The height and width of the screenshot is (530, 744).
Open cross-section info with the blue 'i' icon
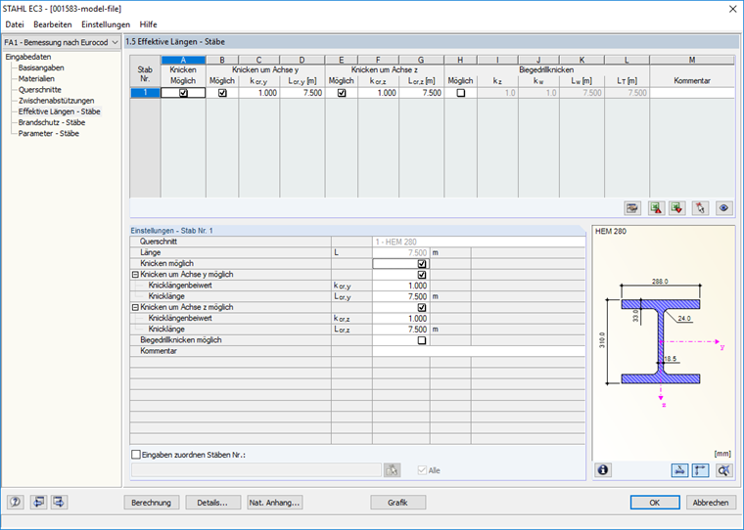(x=603, y=469)
